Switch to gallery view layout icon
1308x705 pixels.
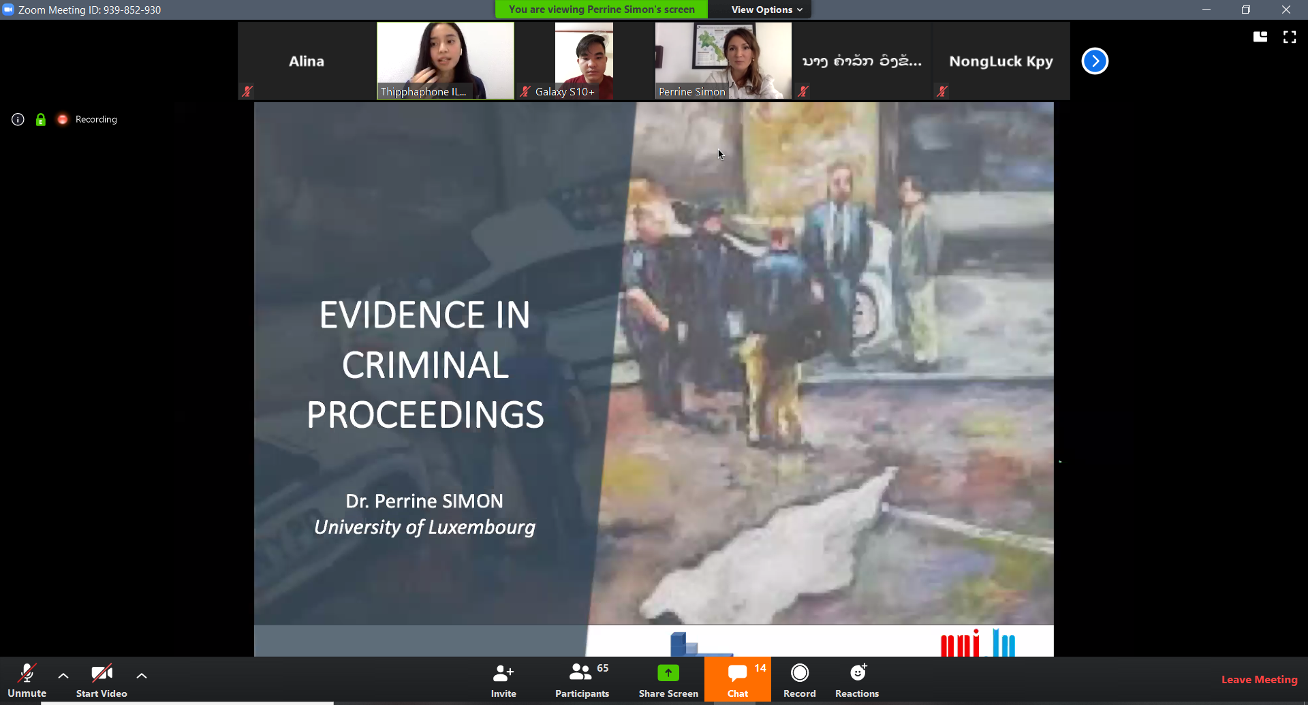coord(1260,37)
